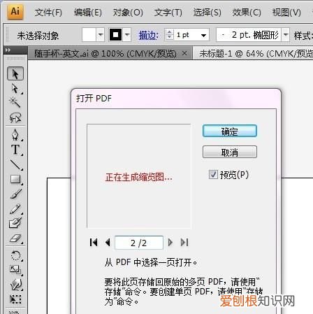Click the stroke color swatch
This screenshot has height=314, width=313.
tap(115, 35)
